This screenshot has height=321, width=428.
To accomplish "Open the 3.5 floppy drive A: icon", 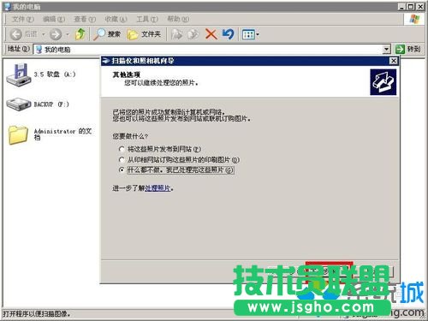I will [x=19, y=74].
